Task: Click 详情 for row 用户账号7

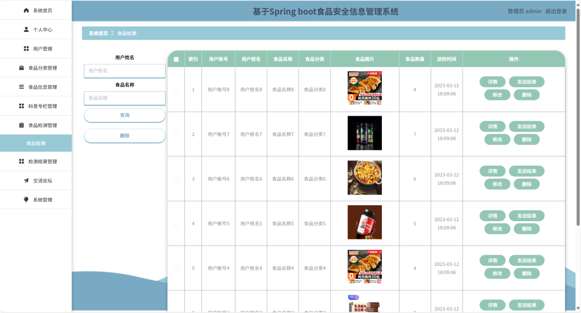Action: 492,126
